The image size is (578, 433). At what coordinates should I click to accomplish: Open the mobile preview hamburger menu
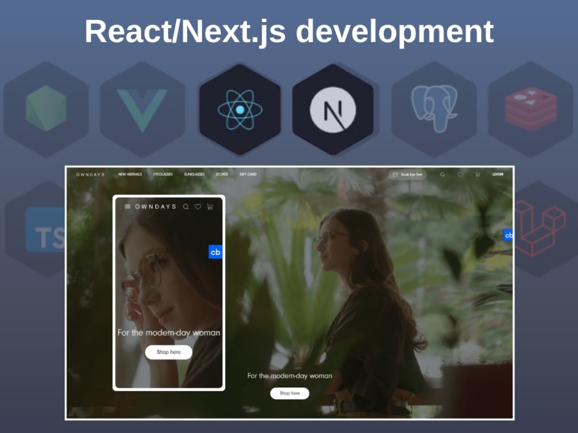tap(128, 207)
